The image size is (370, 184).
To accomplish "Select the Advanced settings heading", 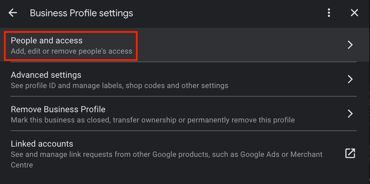I will pyautogui.click(x=46, y=75).
